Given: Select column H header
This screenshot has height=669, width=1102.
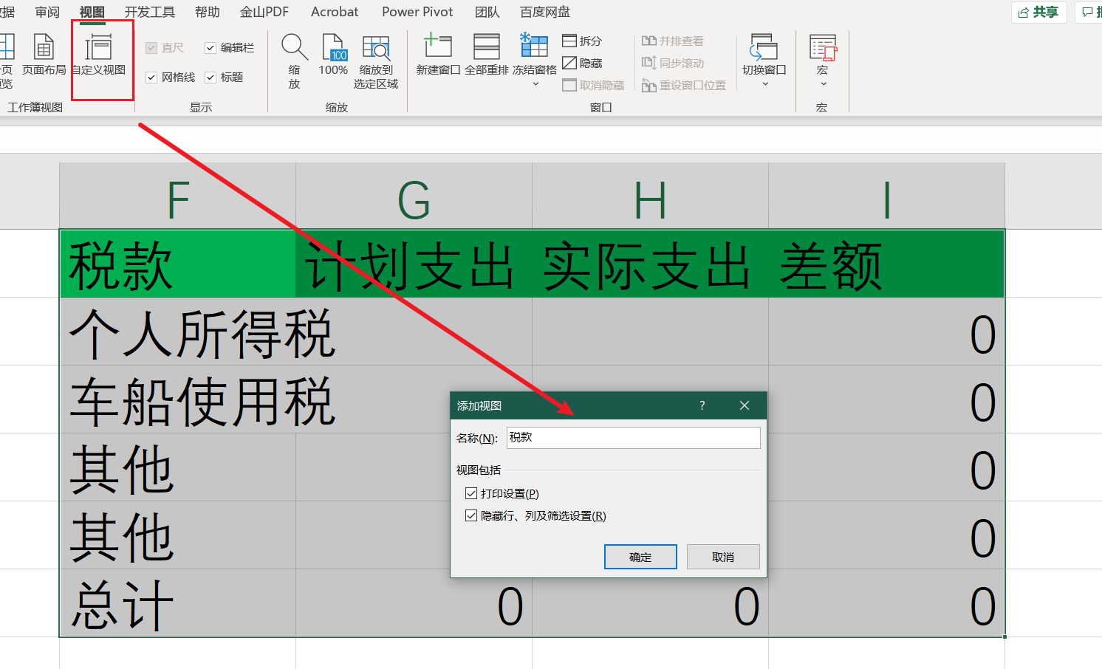Looking at the screenshot, I should [x=650, y=196].
